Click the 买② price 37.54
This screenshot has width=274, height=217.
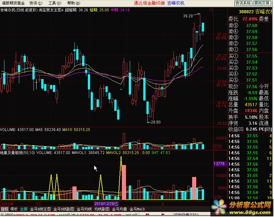coord(252,62)
